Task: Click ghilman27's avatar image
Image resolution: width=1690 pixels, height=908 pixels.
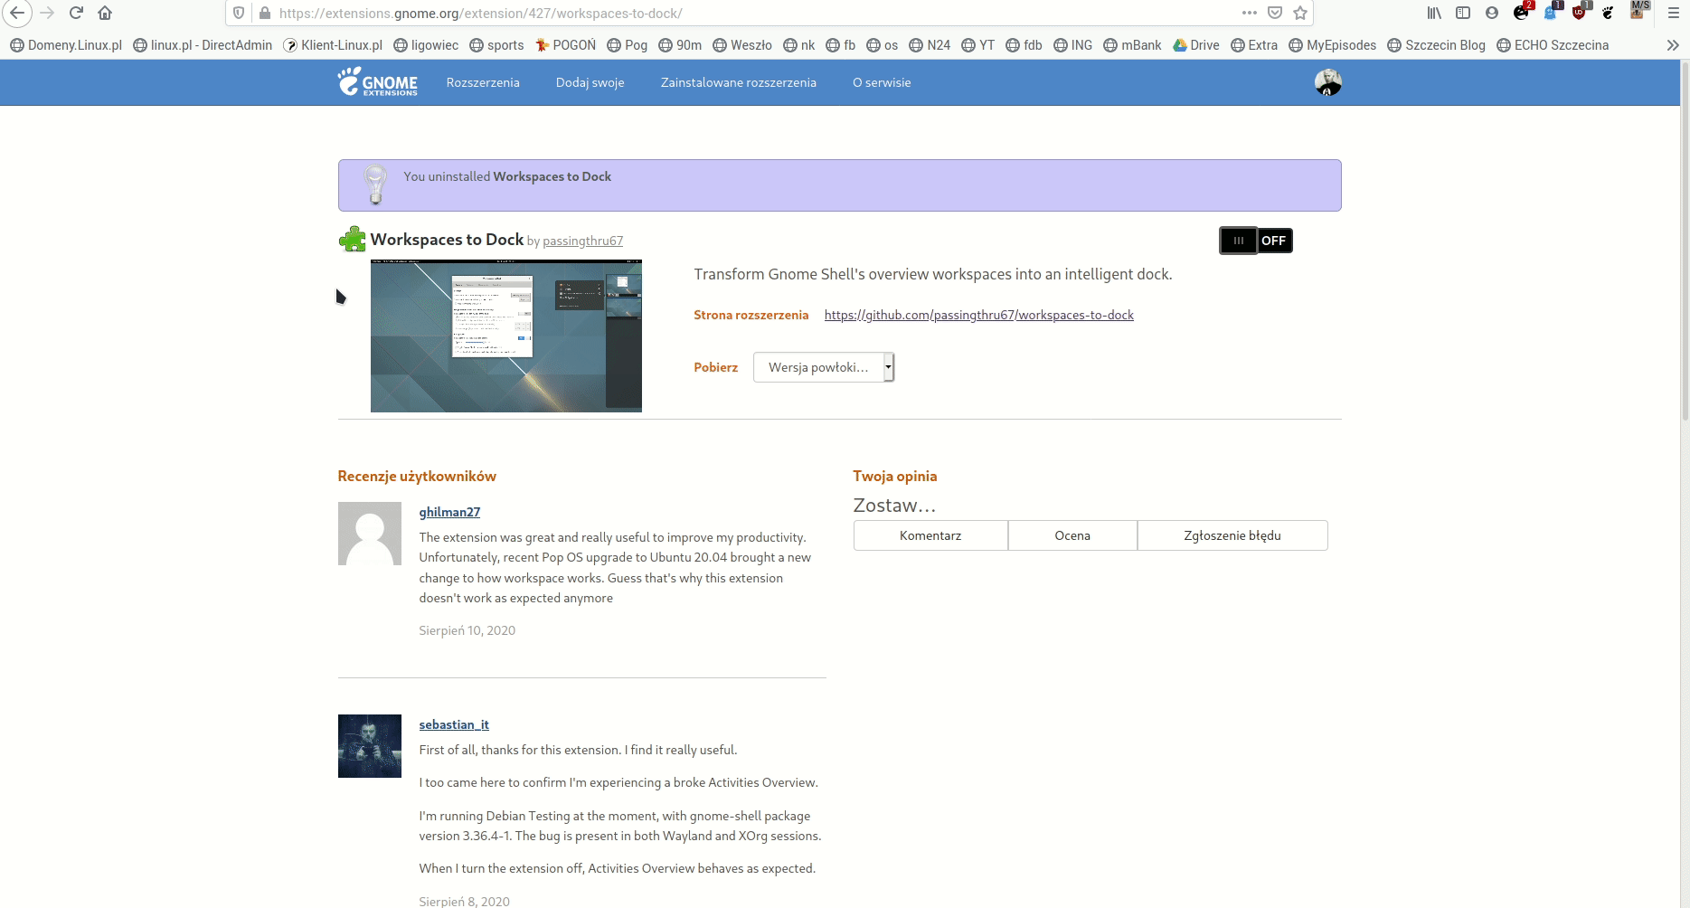Action: (369, 534)
